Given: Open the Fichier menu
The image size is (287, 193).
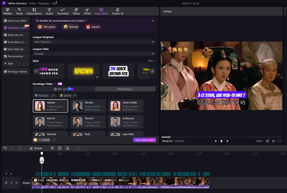Looking at the screenshot, I should tap(32, 3).
